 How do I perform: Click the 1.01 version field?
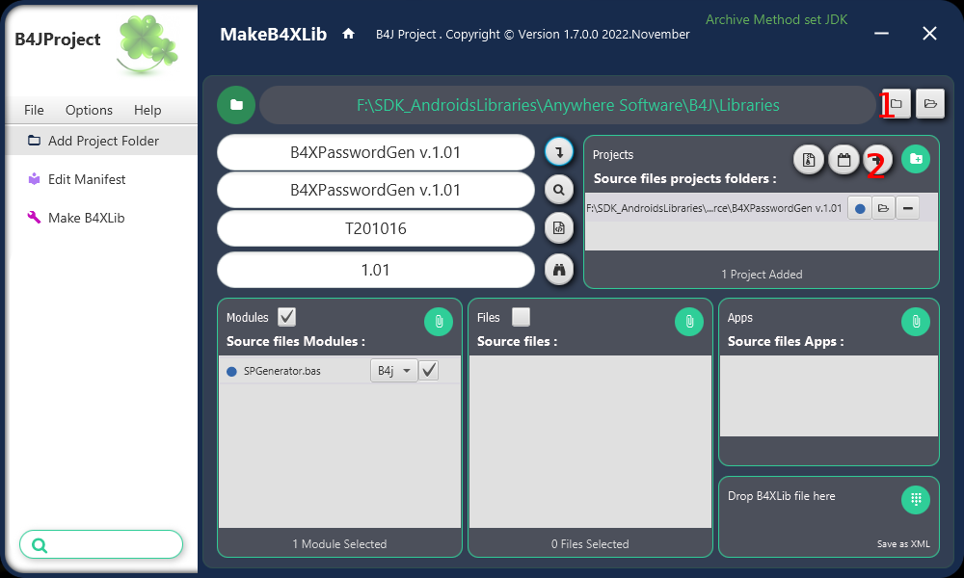[376, 270]
